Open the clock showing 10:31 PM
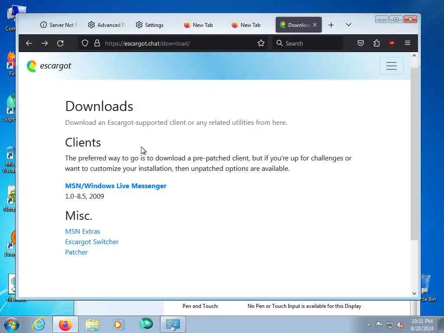This screenshot has width=444, height=333. tap(422, 324)
